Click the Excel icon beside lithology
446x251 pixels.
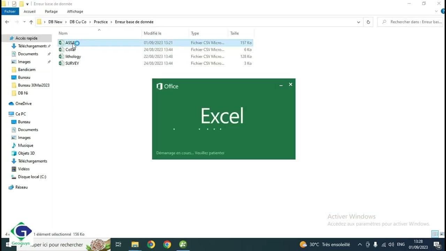(x=61, y=56)
